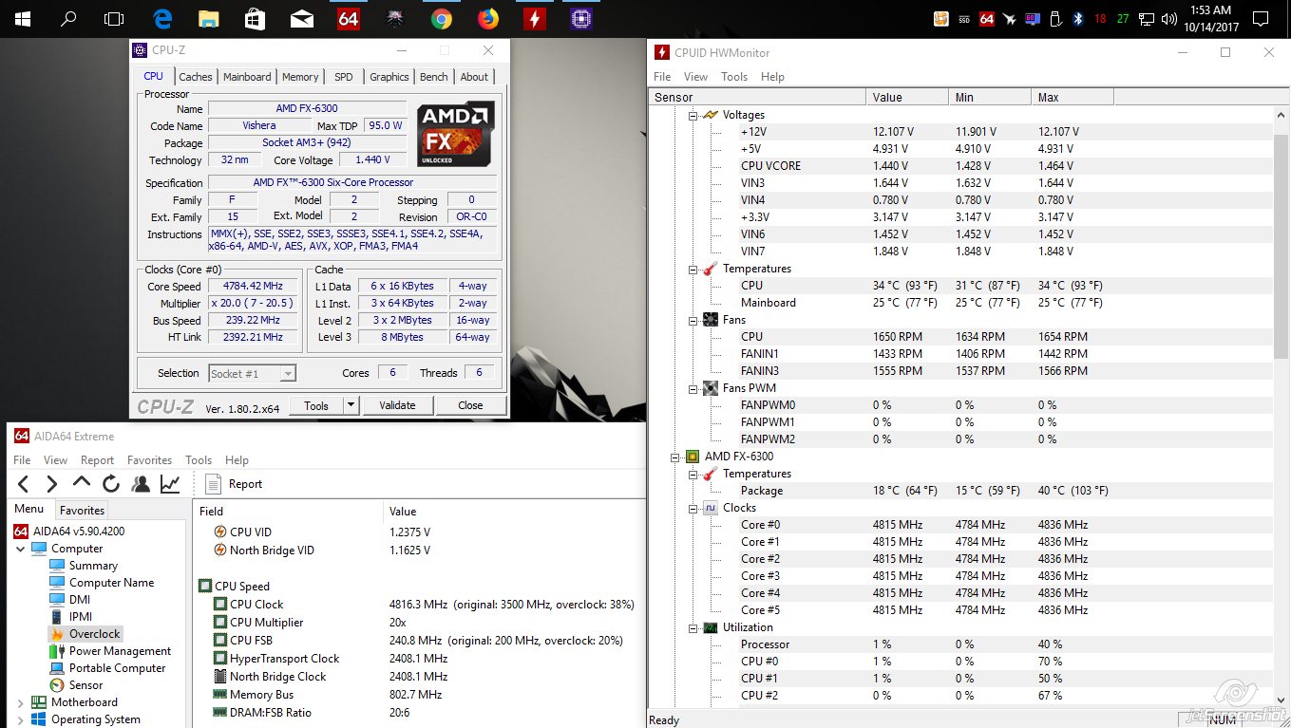Select Core #3 clock row
This screenshot has width=1291, height=728.
pos(960,576)
